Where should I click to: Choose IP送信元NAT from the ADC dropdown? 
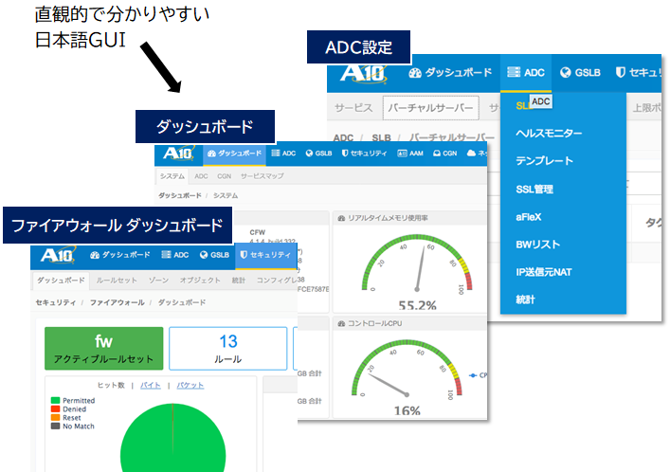coord(544,272)
